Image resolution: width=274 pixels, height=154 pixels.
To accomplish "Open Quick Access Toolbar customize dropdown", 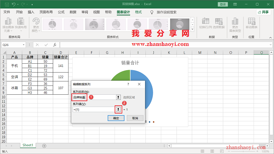I will click(x=32, y=4).
